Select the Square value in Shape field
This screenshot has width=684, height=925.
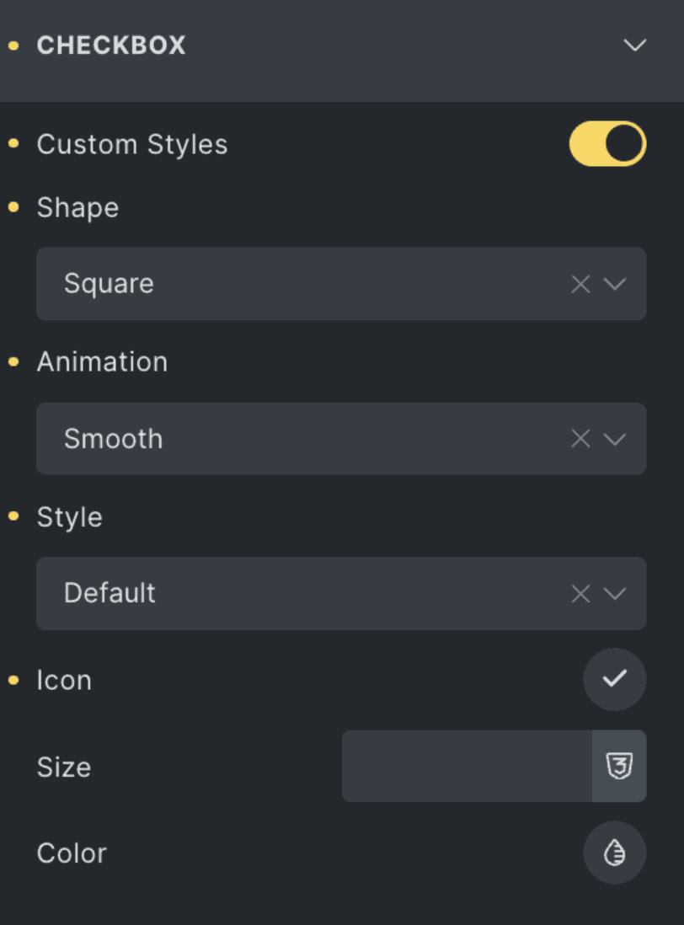(109, 284)
